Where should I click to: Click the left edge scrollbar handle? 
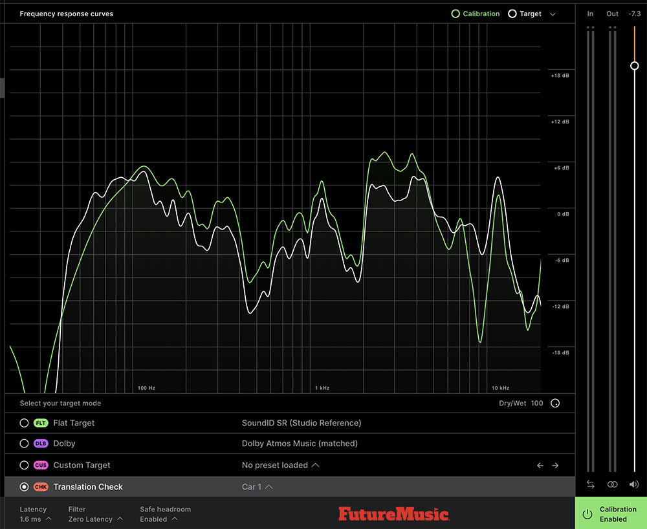2,88
